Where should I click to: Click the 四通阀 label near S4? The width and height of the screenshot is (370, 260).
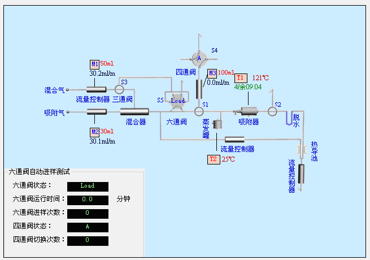[x=186, y=72]
